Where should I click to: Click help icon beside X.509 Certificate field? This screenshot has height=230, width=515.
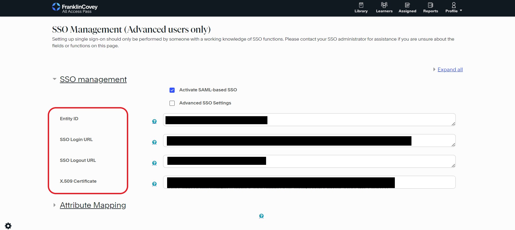[154, 184]
